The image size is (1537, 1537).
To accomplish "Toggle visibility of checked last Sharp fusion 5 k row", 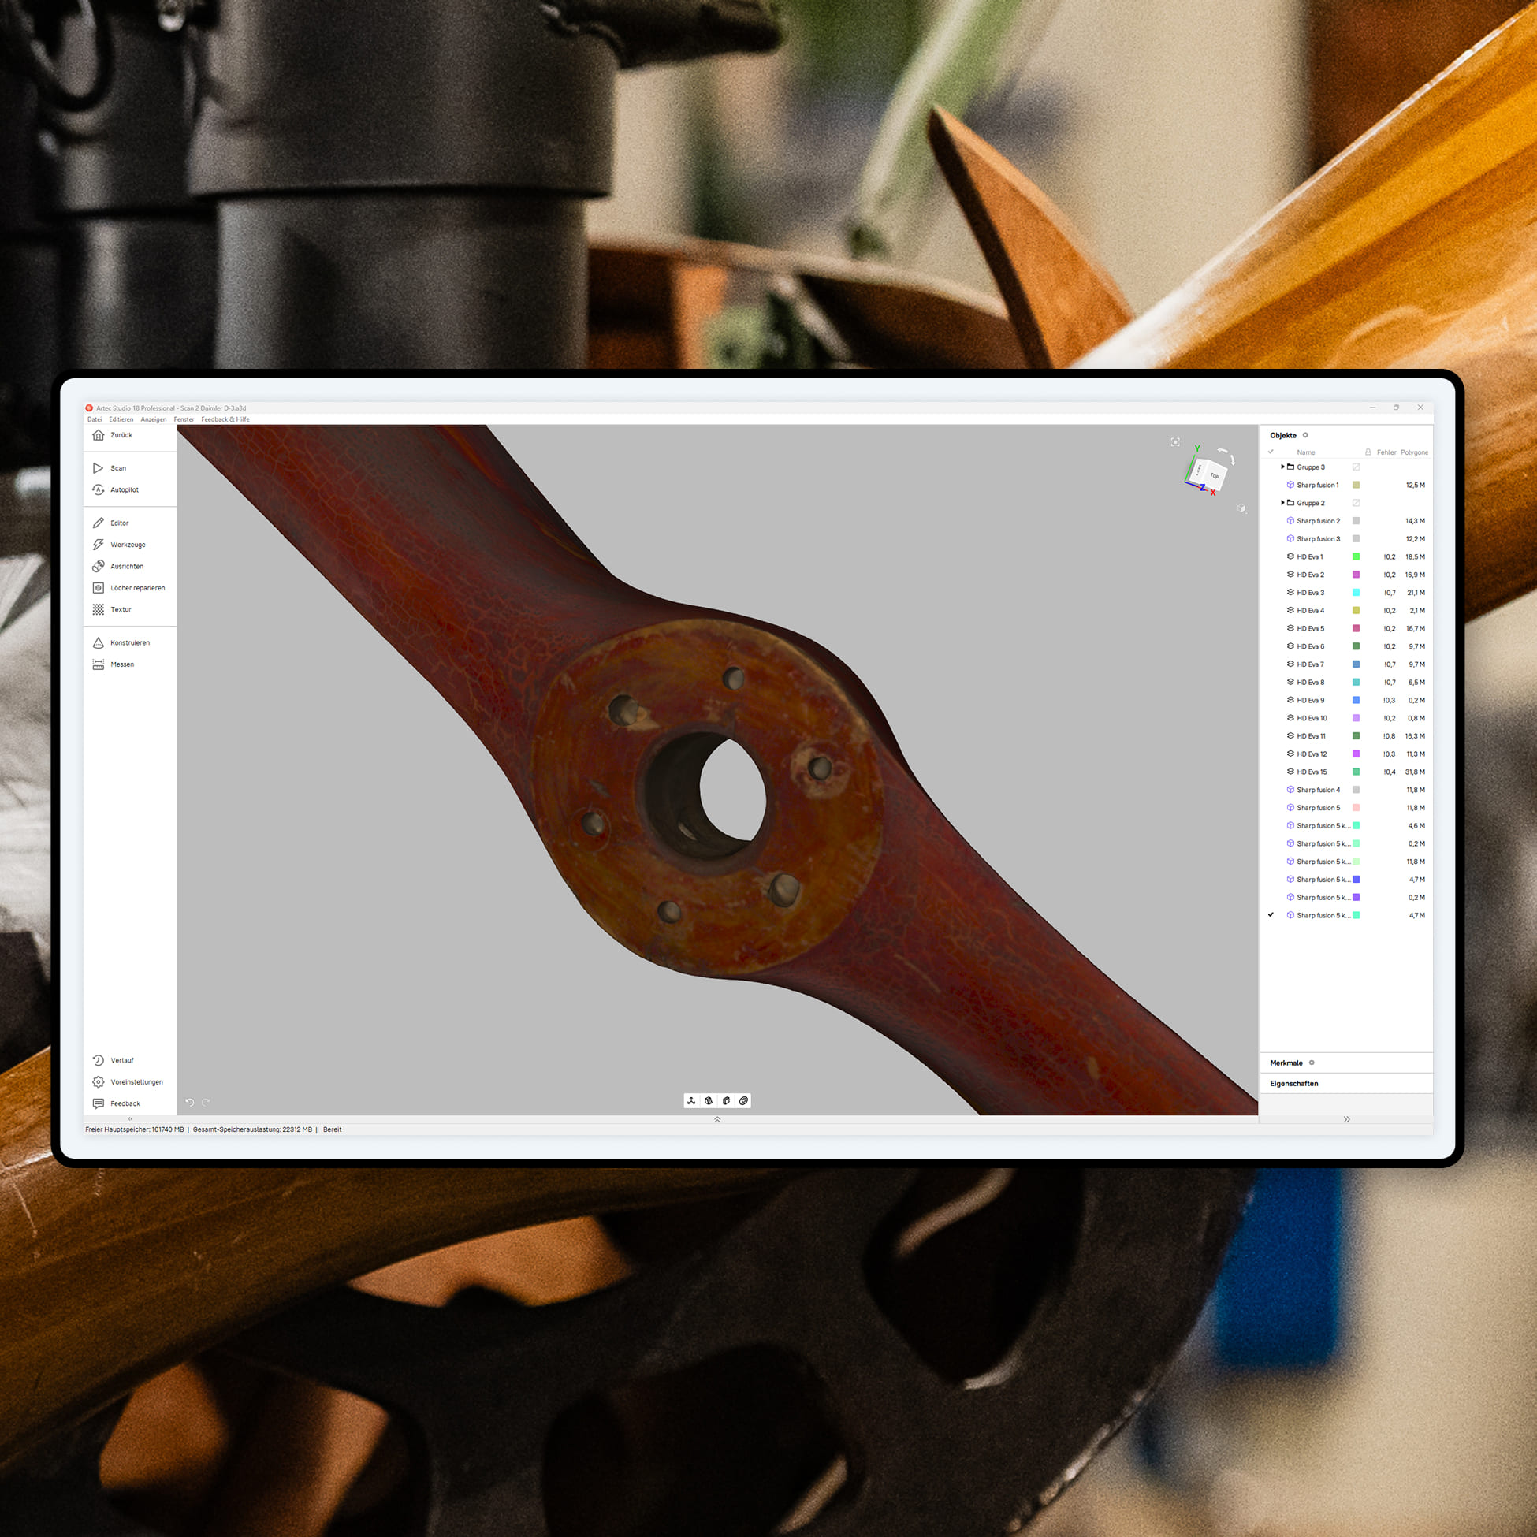I will click(1271, 915).
